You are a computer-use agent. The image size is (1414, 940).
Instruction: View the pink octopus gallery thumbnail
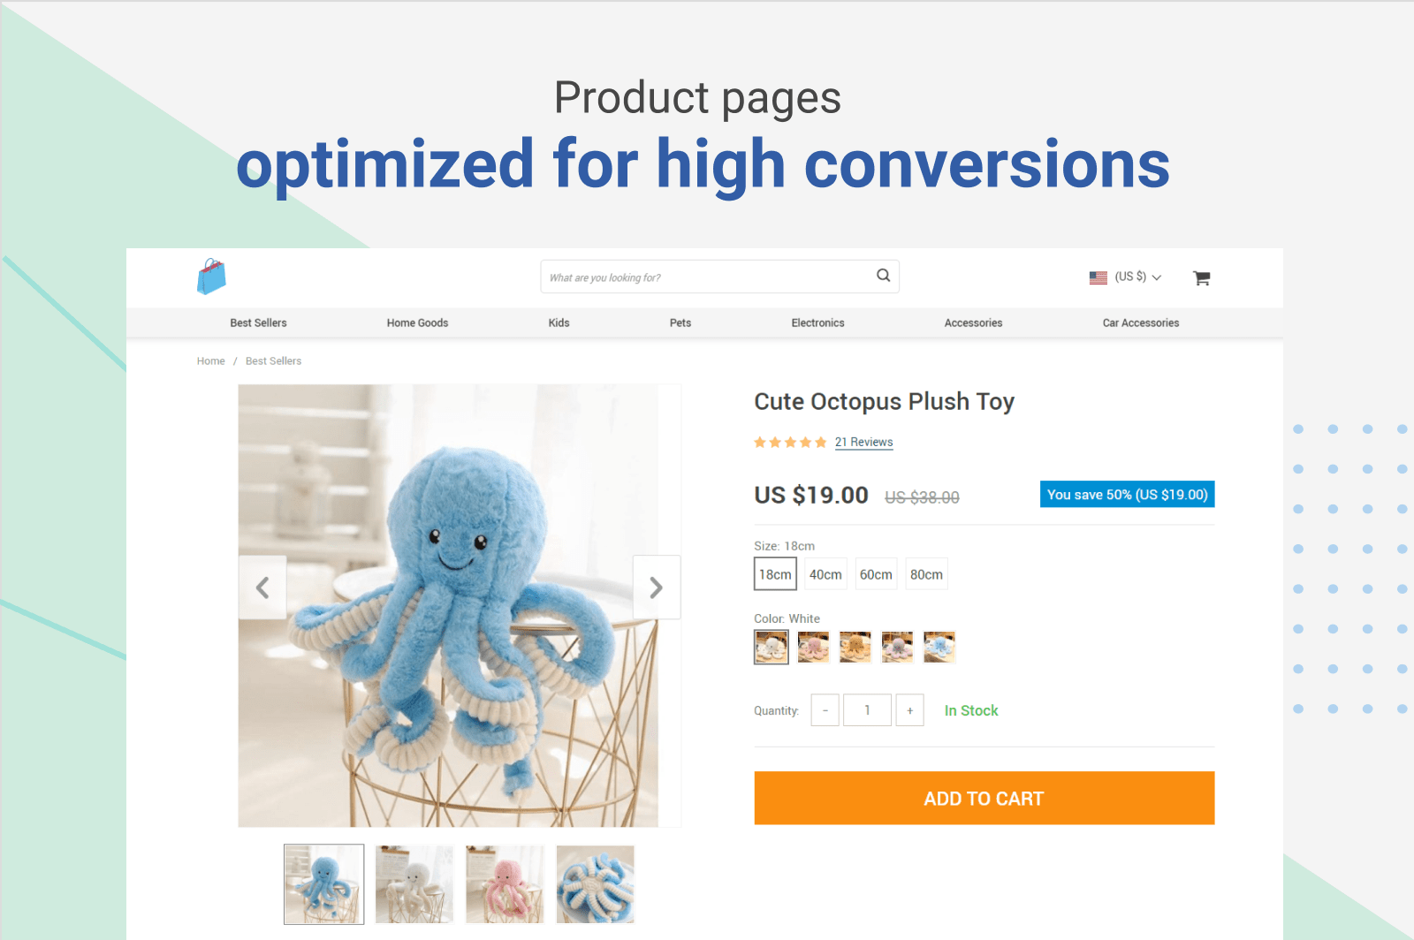(x=505, y=884)
